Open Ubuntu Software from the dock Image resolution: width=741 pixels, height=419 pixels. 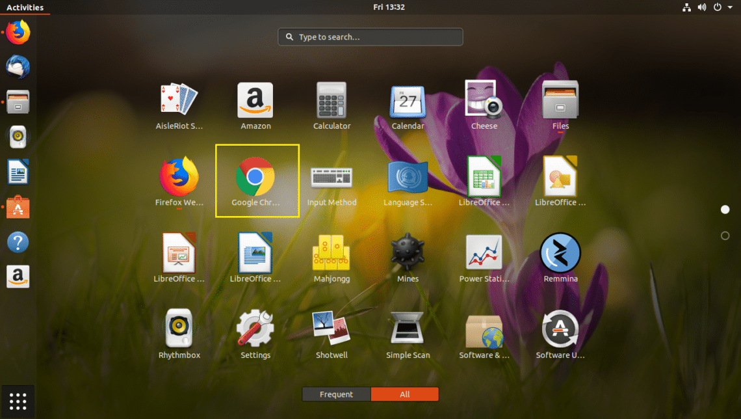(x=18, y=207)
